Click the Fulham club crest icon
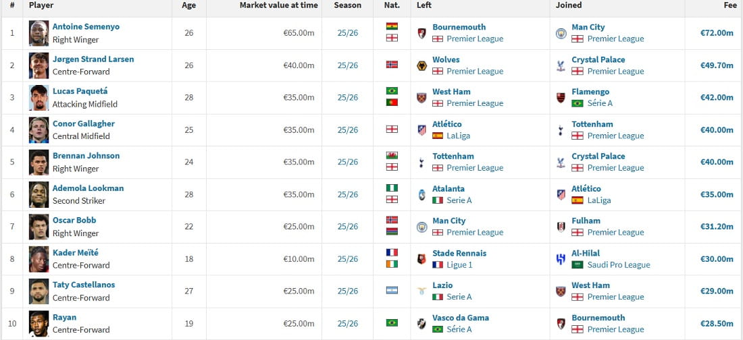 tap(561, 227)
